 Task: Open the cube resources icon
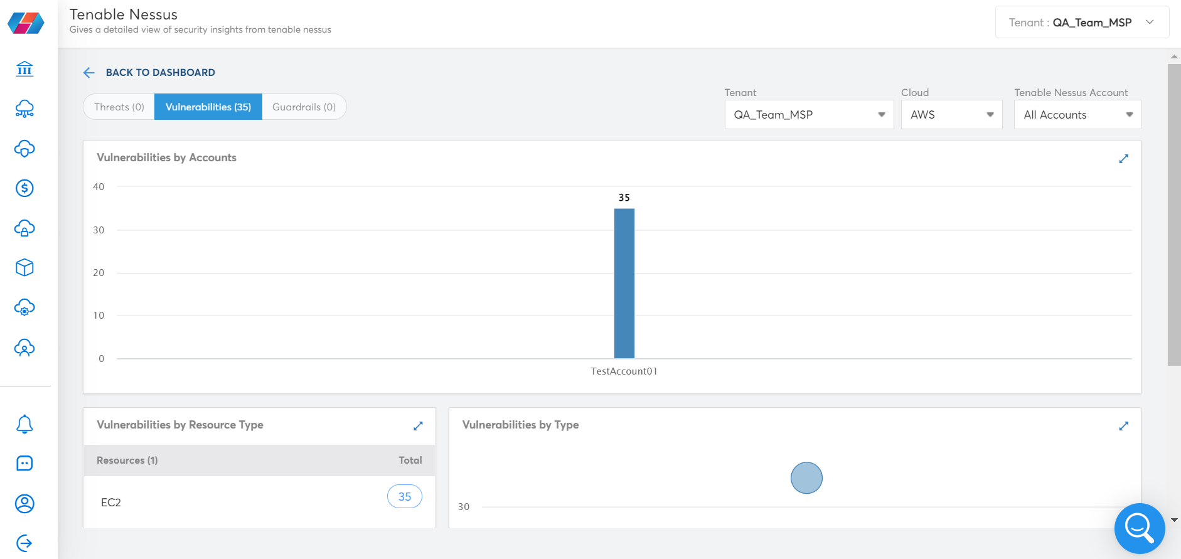point(24,268)
